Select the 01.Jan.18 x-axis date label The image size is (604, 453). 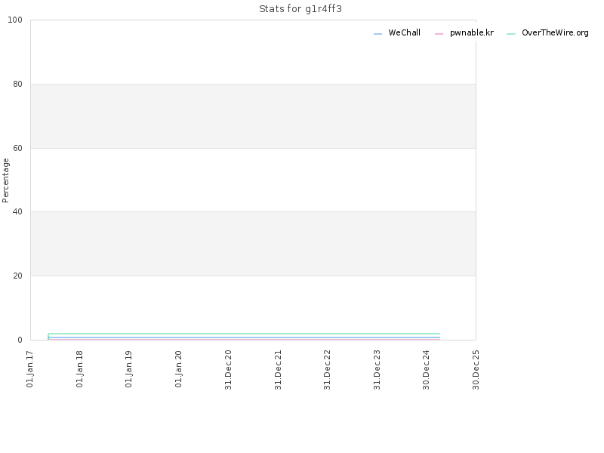tap(79, 369)
